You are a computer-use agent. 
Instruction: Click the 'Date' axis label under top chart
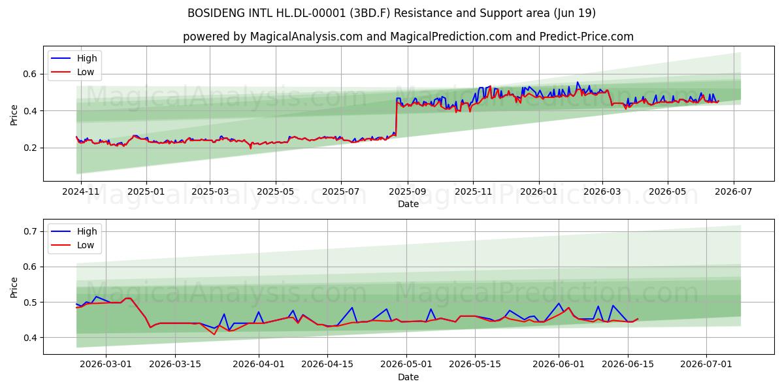(408, 204)
